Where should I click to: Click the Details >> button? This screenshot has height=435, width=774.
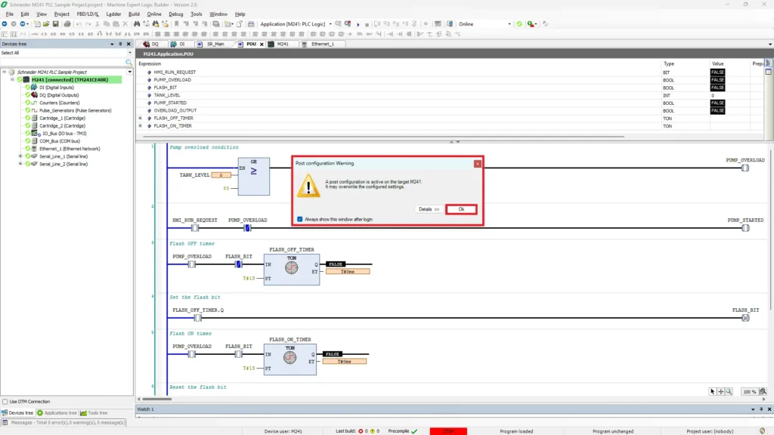click(x=429, y=209)
